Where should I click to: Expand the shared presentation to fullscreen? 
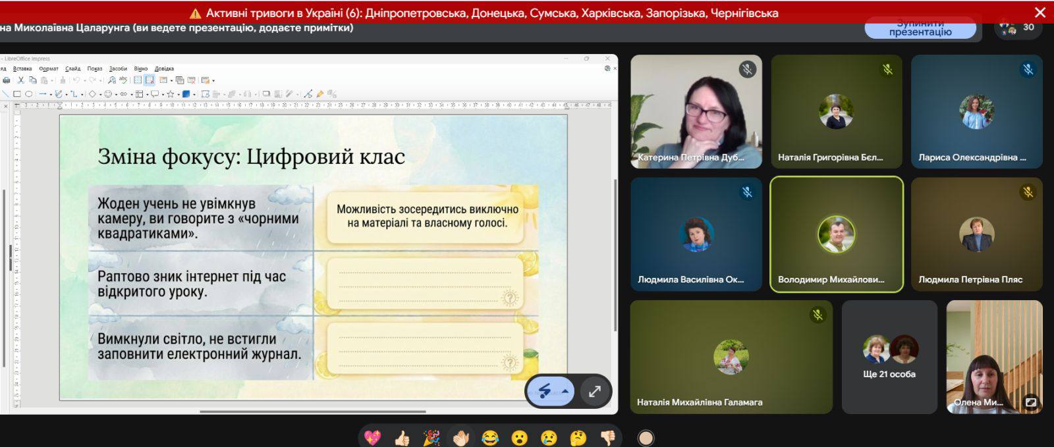point(594,391)
